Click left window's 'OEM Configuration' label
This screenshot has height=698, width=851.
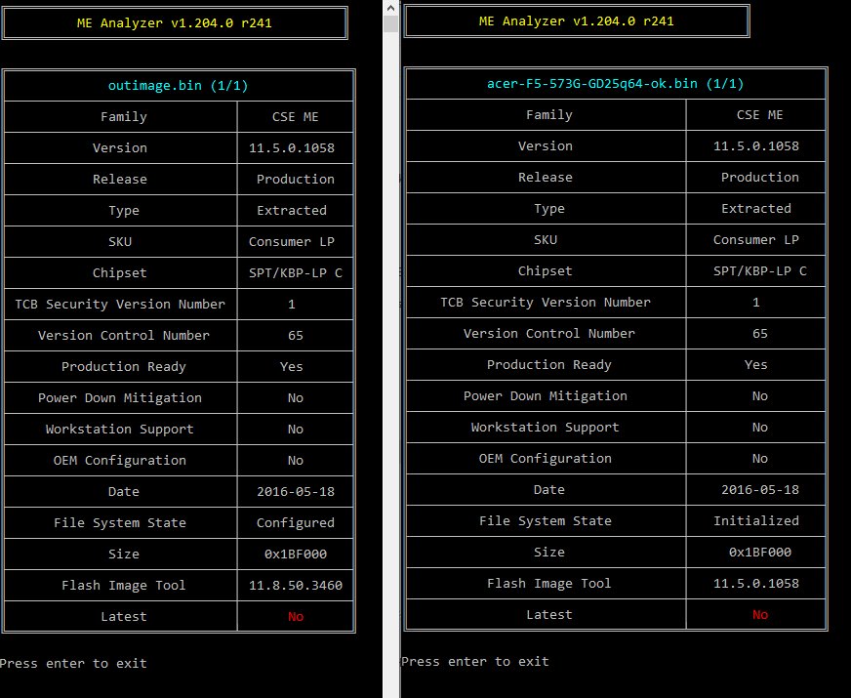[119, 460]
